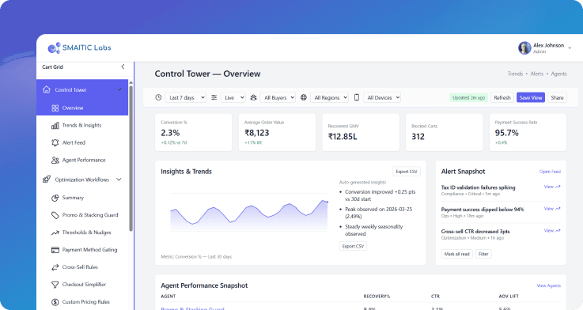Click the Payment Method Gating card icon

point(55,250)
